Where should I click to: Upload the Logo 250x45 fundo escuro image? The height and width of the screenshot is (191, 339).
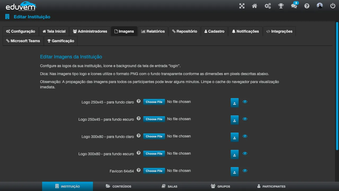pyautogui.click(x=235, y=120)
